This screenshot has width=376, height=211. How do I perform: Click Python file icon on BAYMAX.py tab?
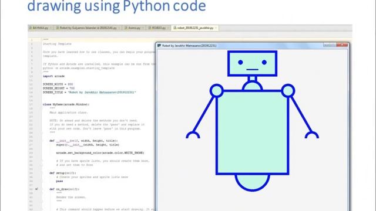(x=31, y=28)
